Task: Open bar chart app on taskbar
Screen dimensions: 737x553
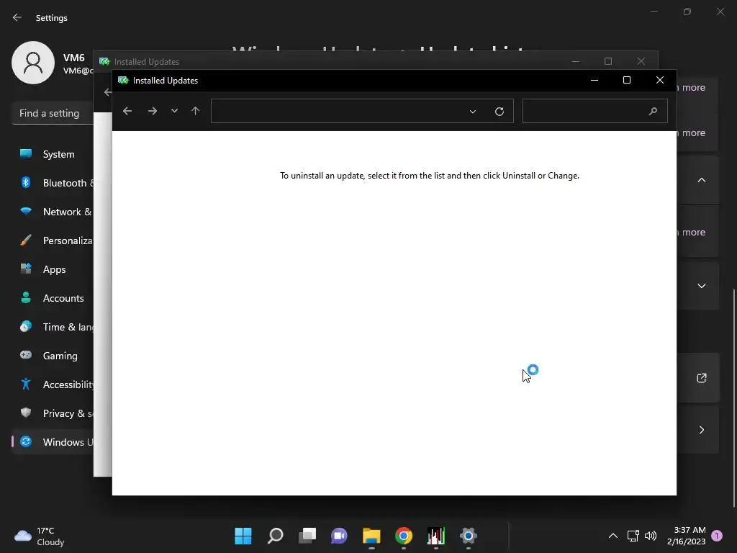Action: pos(435,536)
